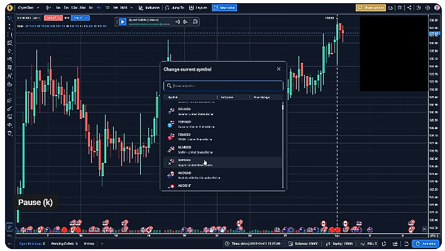Click the Balance value in the status bar
The image size is (445, 251).
(304, 243)
